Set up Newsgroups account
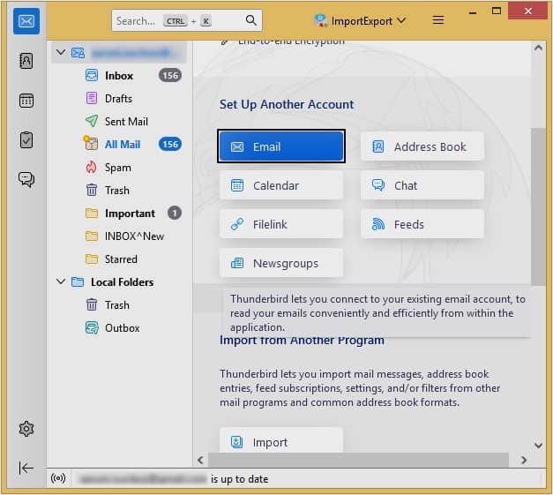 coord(281,263)
